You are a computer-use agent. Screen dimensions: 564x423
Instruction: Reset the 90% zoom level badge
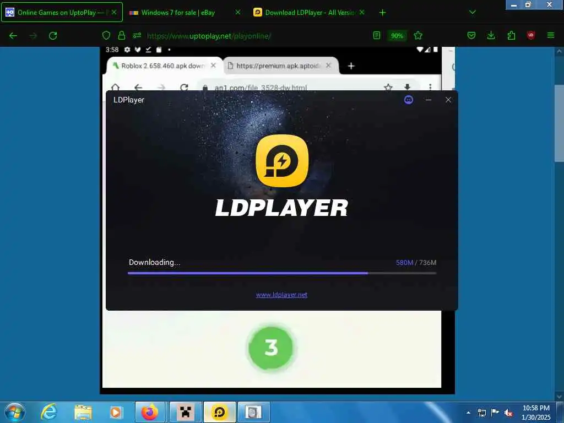(x=397, y=36)
